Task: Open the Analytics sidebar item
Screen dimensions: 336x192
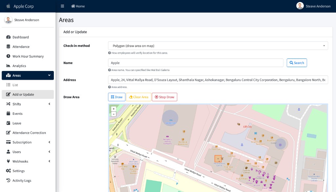Action: pyautogui.click(x=19, y=66)
